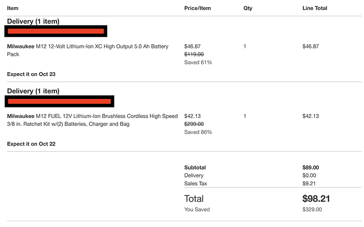Image resolution: width=364 pixels, height=227 pixels.
Task: Click the first redacted red address bar
Action: [56, 31]
